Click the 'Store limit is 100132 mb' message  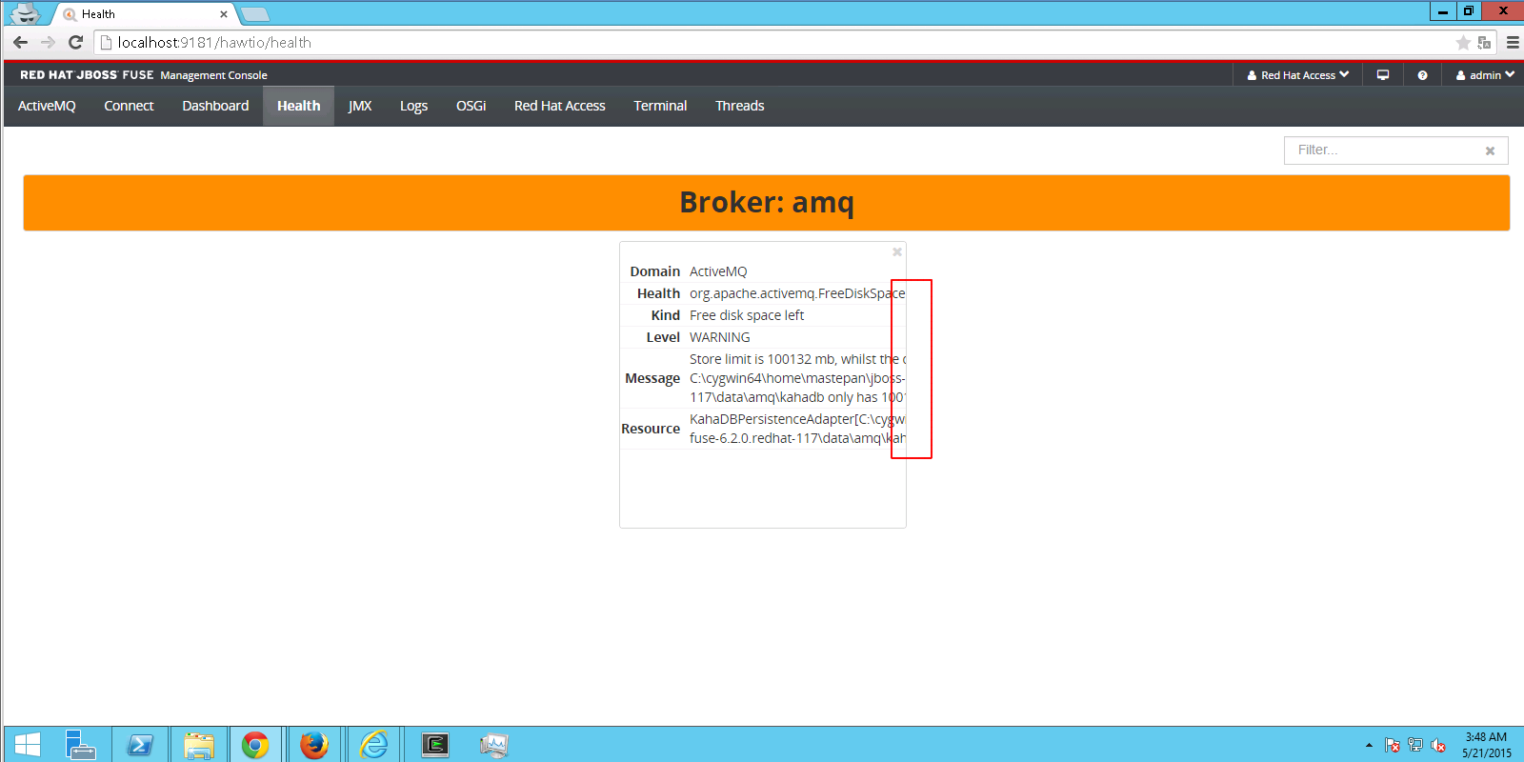click(x=798, y=378)
